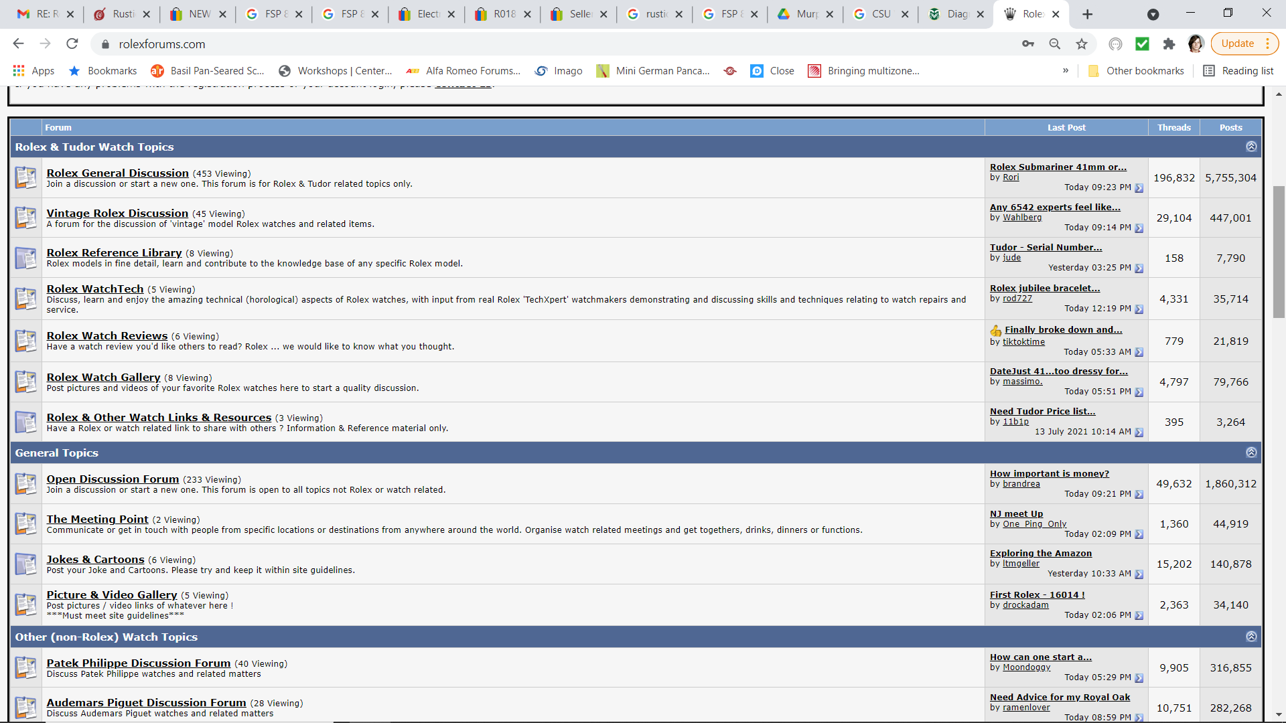Go to last post in Rolex General Discussion
The width and height of the screenshot is (1286, 723).
pos(1139,188)
